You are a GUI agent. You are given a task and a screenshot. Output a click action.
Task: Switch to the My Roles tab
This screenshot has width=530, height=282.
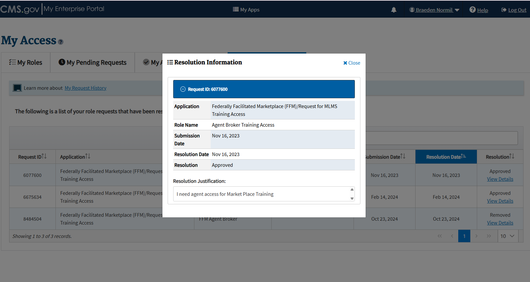(26, 62)
